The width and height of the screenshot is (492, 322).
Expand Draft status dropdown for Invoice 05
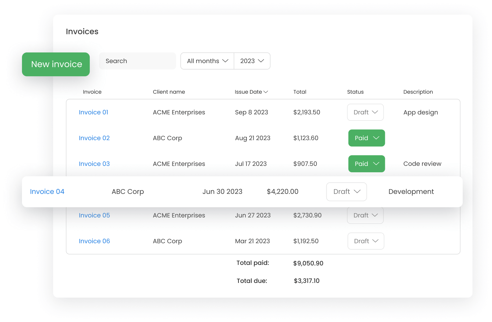coord(365,215)
